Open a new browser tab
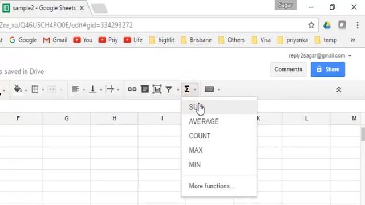Viewport: 365px width, 205px height. tap(99, 9)
